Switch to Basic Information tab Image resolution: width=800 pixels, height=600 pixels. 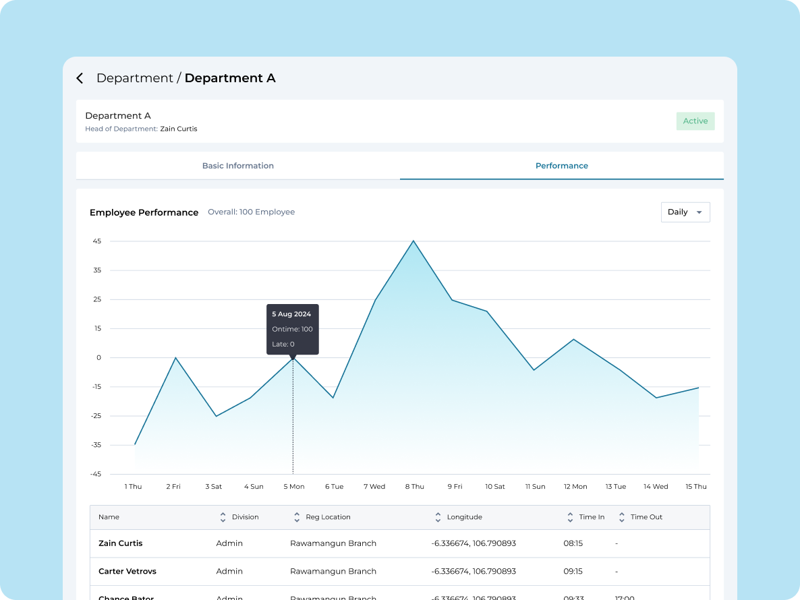coord(238,166)
